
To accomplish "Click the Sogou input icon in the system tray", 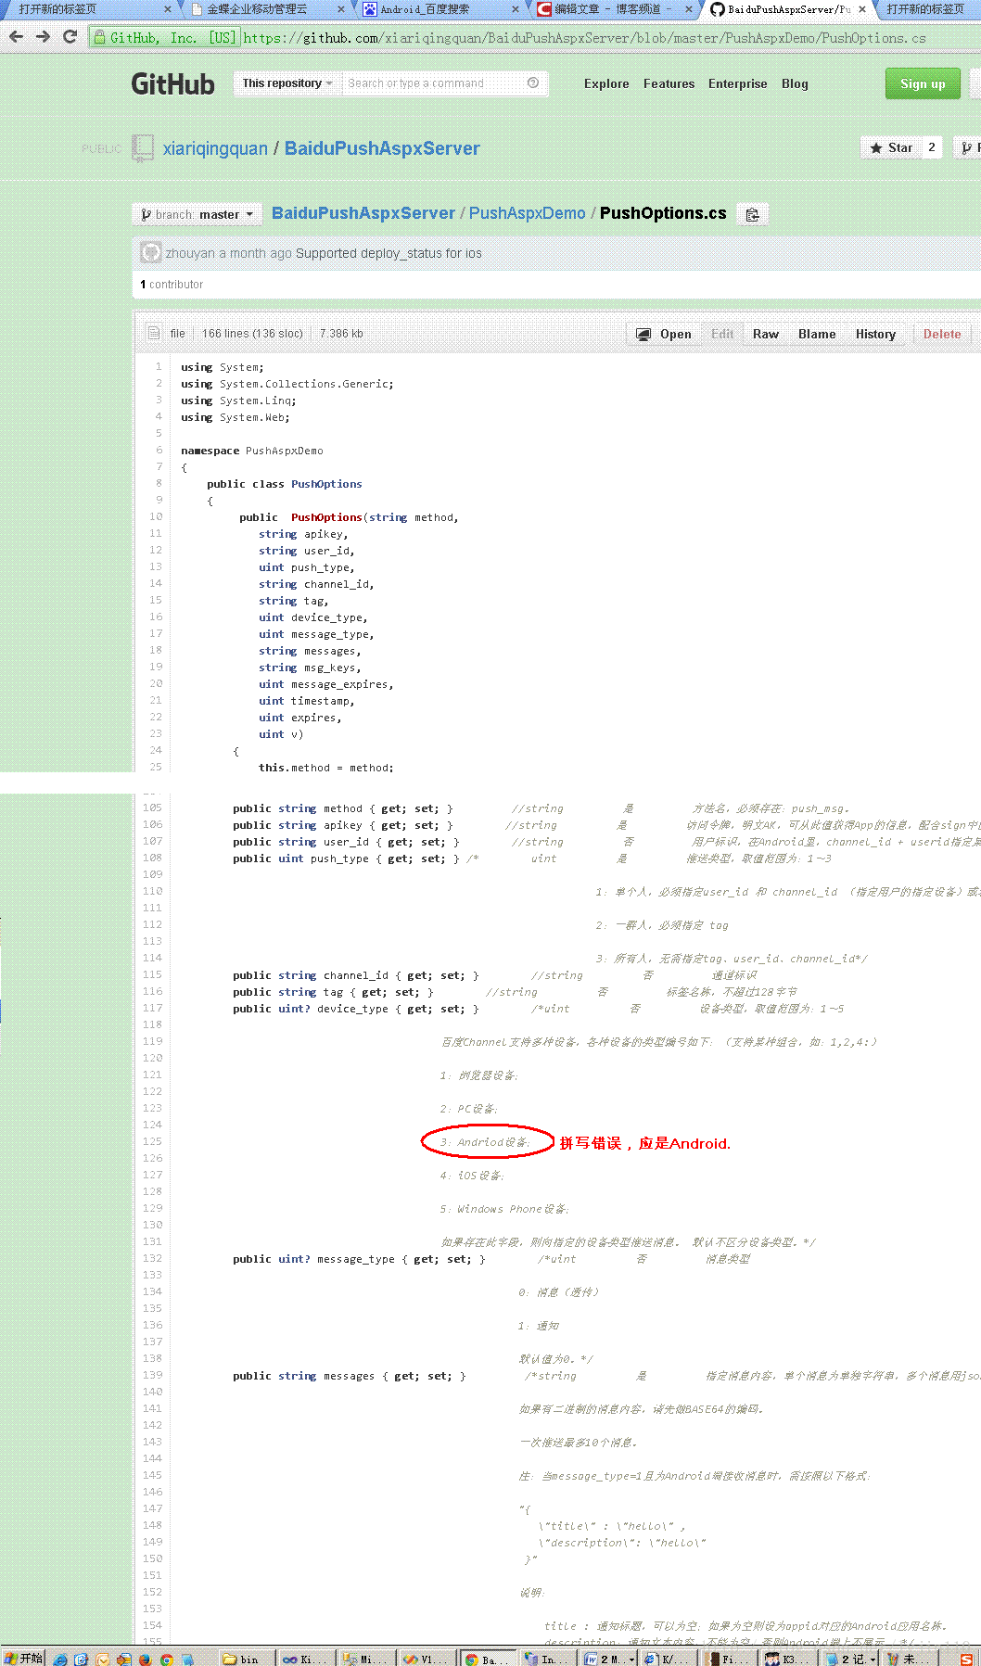I will [967, 1659].
